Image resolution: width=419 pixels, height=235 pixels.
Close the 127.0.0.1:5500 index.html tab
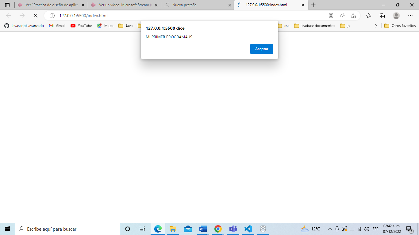pyautogui.click(x=303, y=5)
